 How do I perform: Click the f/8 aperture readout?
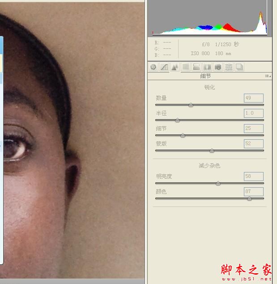(206, 44)
